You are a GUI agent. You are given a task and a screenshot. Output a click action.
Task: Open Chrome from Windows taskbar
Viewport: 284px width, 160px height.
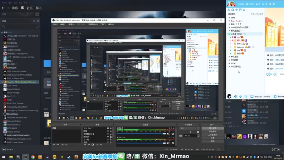tap(33, 157)
